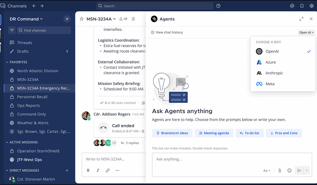Click the plus button beside DR Command
Viewport: 317px width, 185px height.
coord(67,19)
